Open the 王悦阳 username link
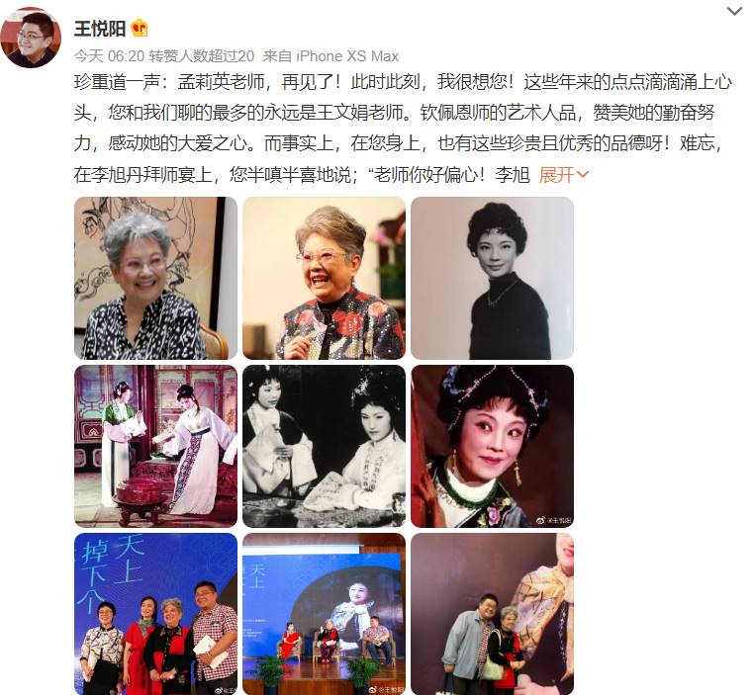Image resolution: width=755 pixels, height=695 pixels. point(100,29)
